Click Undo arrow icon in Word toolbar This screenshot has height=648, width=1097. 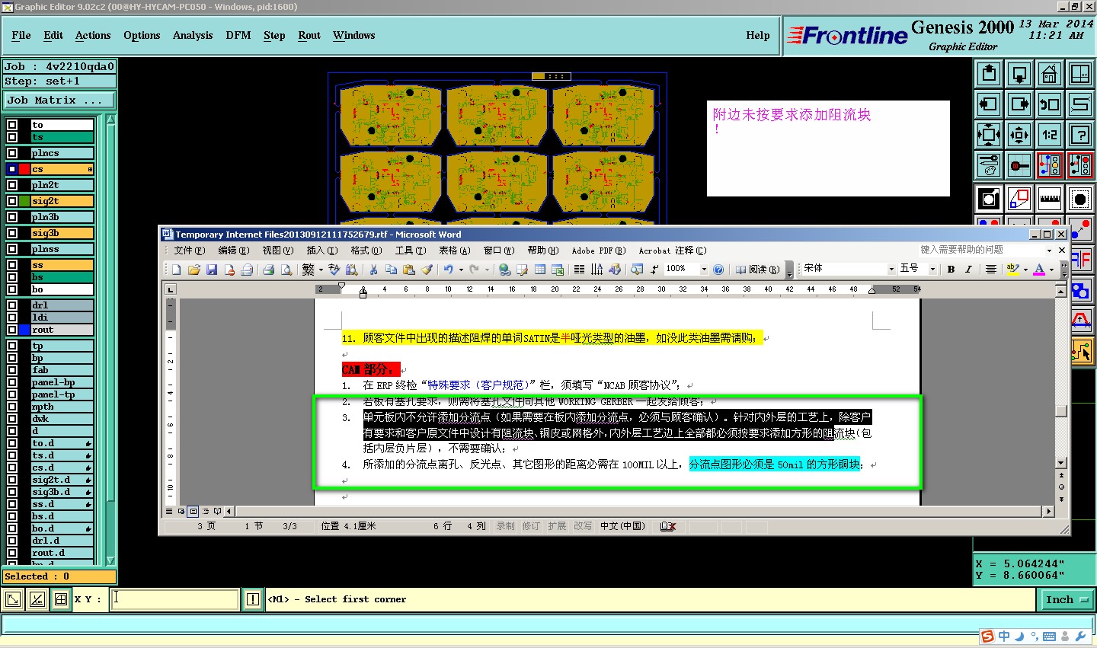pos(449,270)
